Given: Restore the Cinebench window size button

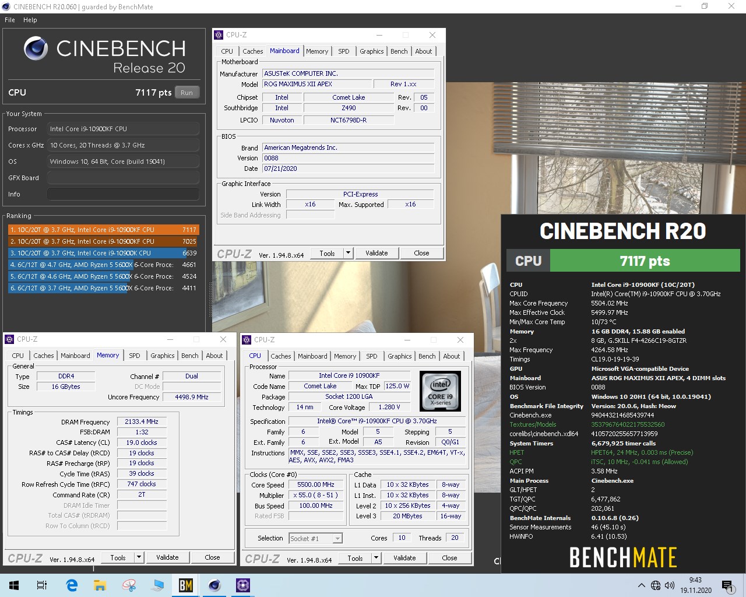Looking at the screenshot, I should point(705,6).
